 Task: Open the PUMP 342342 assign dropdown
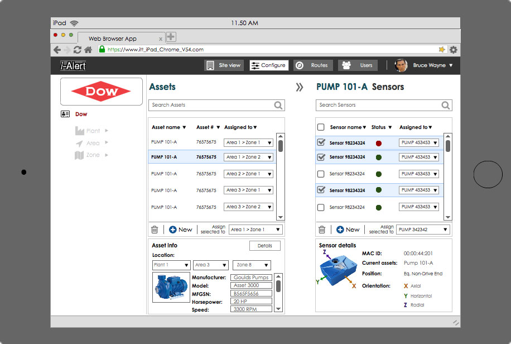coord(423,230)
